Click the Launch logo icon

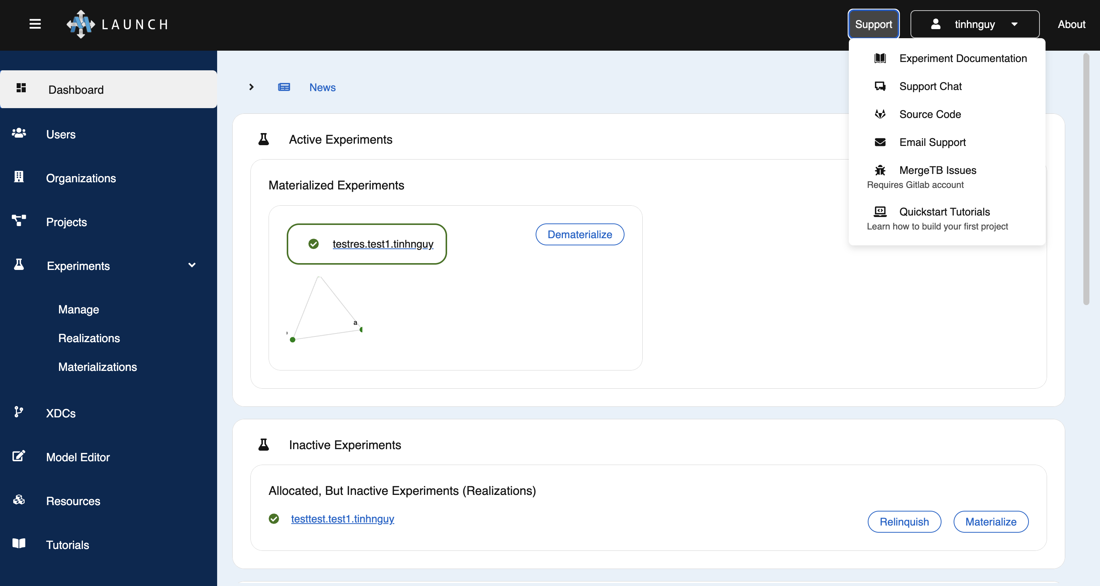[x=81, y=24]
